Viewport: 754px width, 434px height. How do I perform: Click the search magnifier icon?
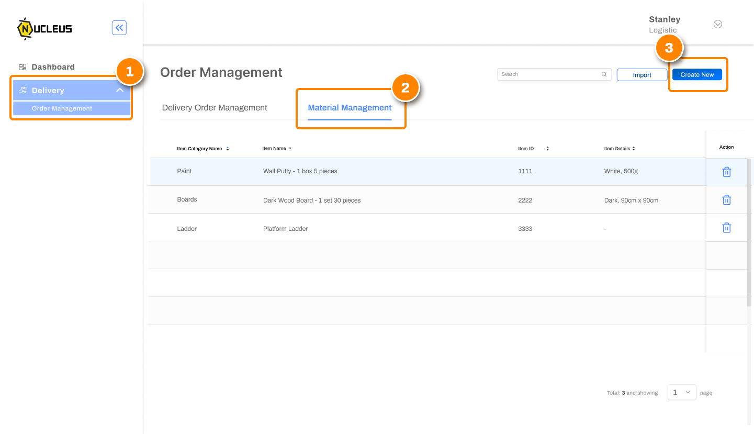click(604, 74)
